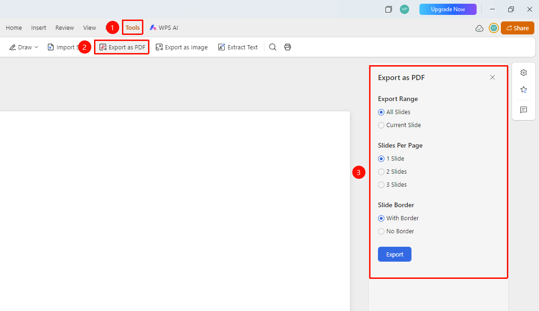539x311 pixels.
Task: Open the account avatar beside Share
Action: tap(494, 28)
